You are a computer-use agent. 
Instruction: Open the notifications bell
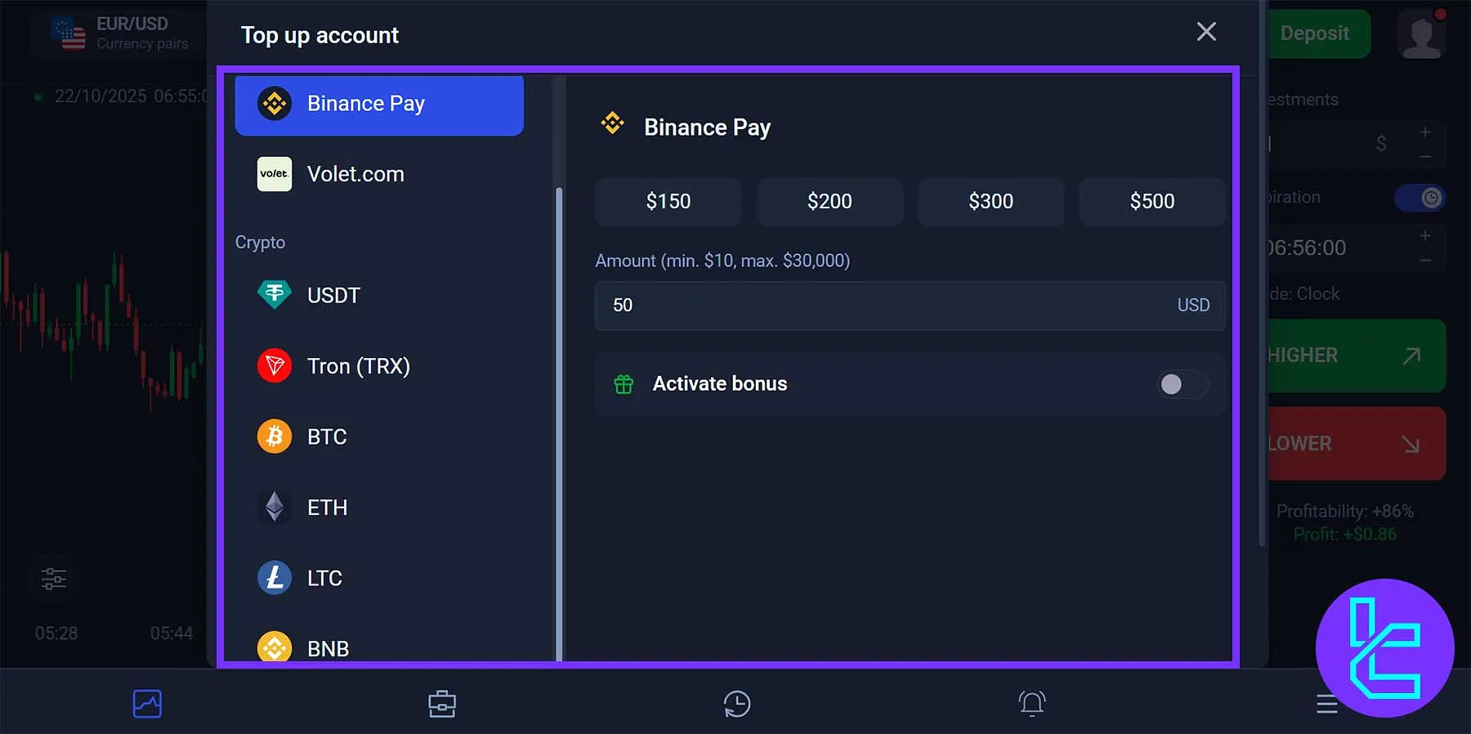pos(1031,703)
